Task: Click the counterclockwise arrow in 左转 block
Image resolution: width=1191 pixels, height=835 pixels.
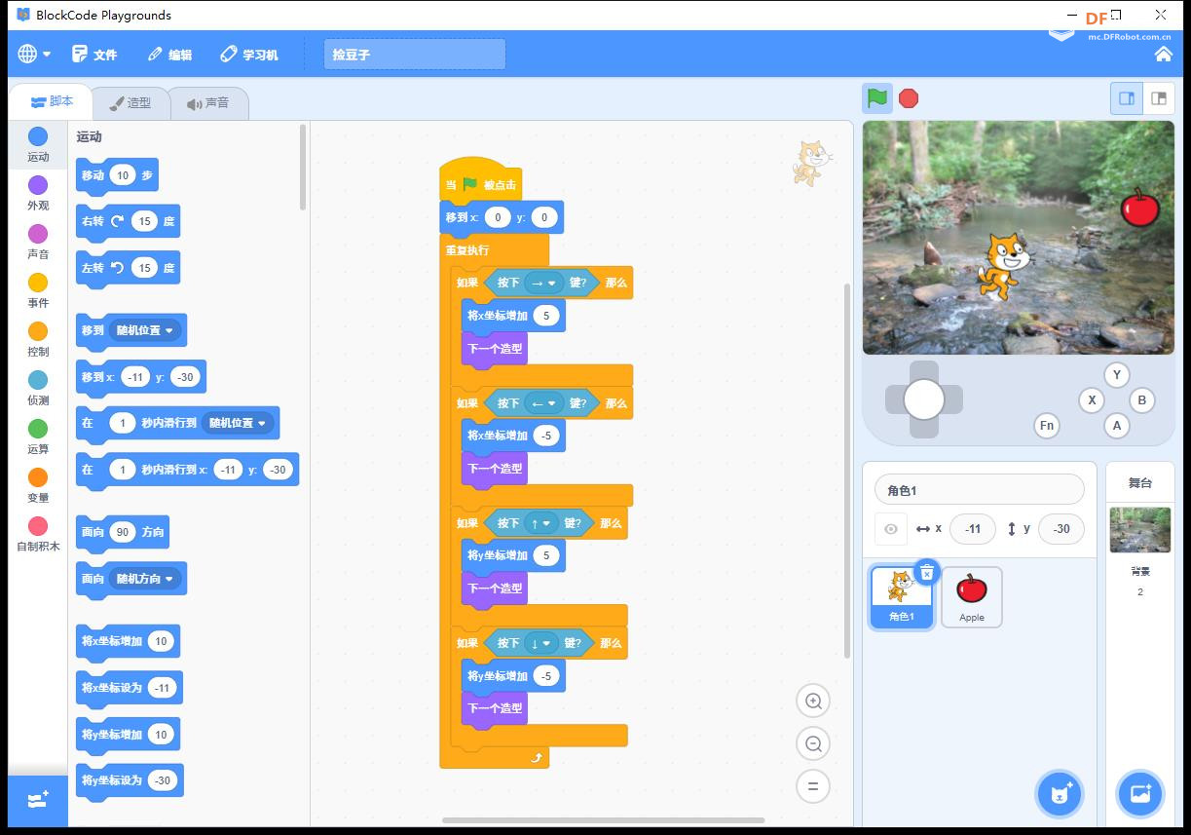Action: (118, 267)
